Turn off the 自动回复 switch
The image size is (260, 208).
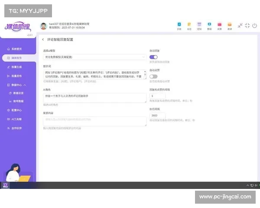coord(153,57)
